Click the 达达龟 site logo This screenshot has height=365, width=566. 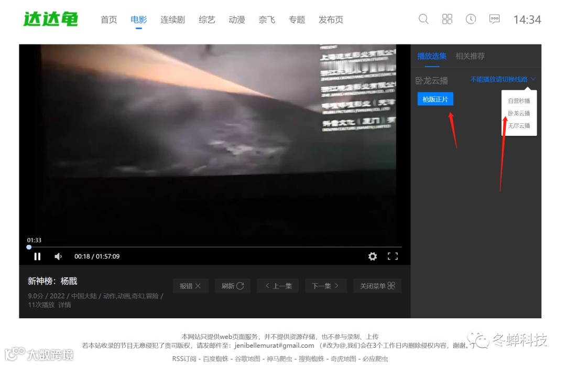point(50,19)
